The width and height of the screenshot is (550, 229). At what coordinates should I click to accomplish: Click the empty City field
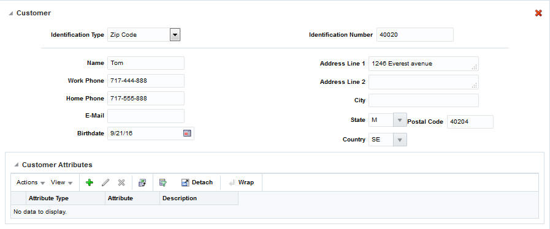pyautogui.click(x=423, y=100)
